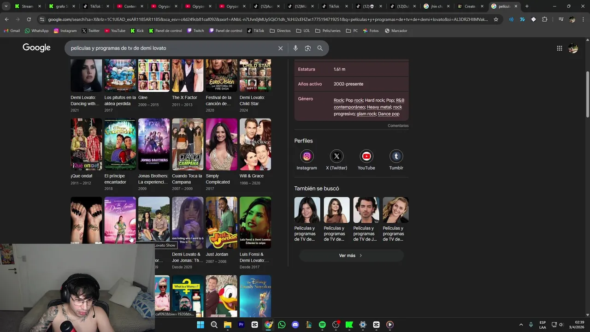The width and height of the screenshot is (590, 332).
Task: Open the Gmail bookmark
Action: tap(12, 30)
